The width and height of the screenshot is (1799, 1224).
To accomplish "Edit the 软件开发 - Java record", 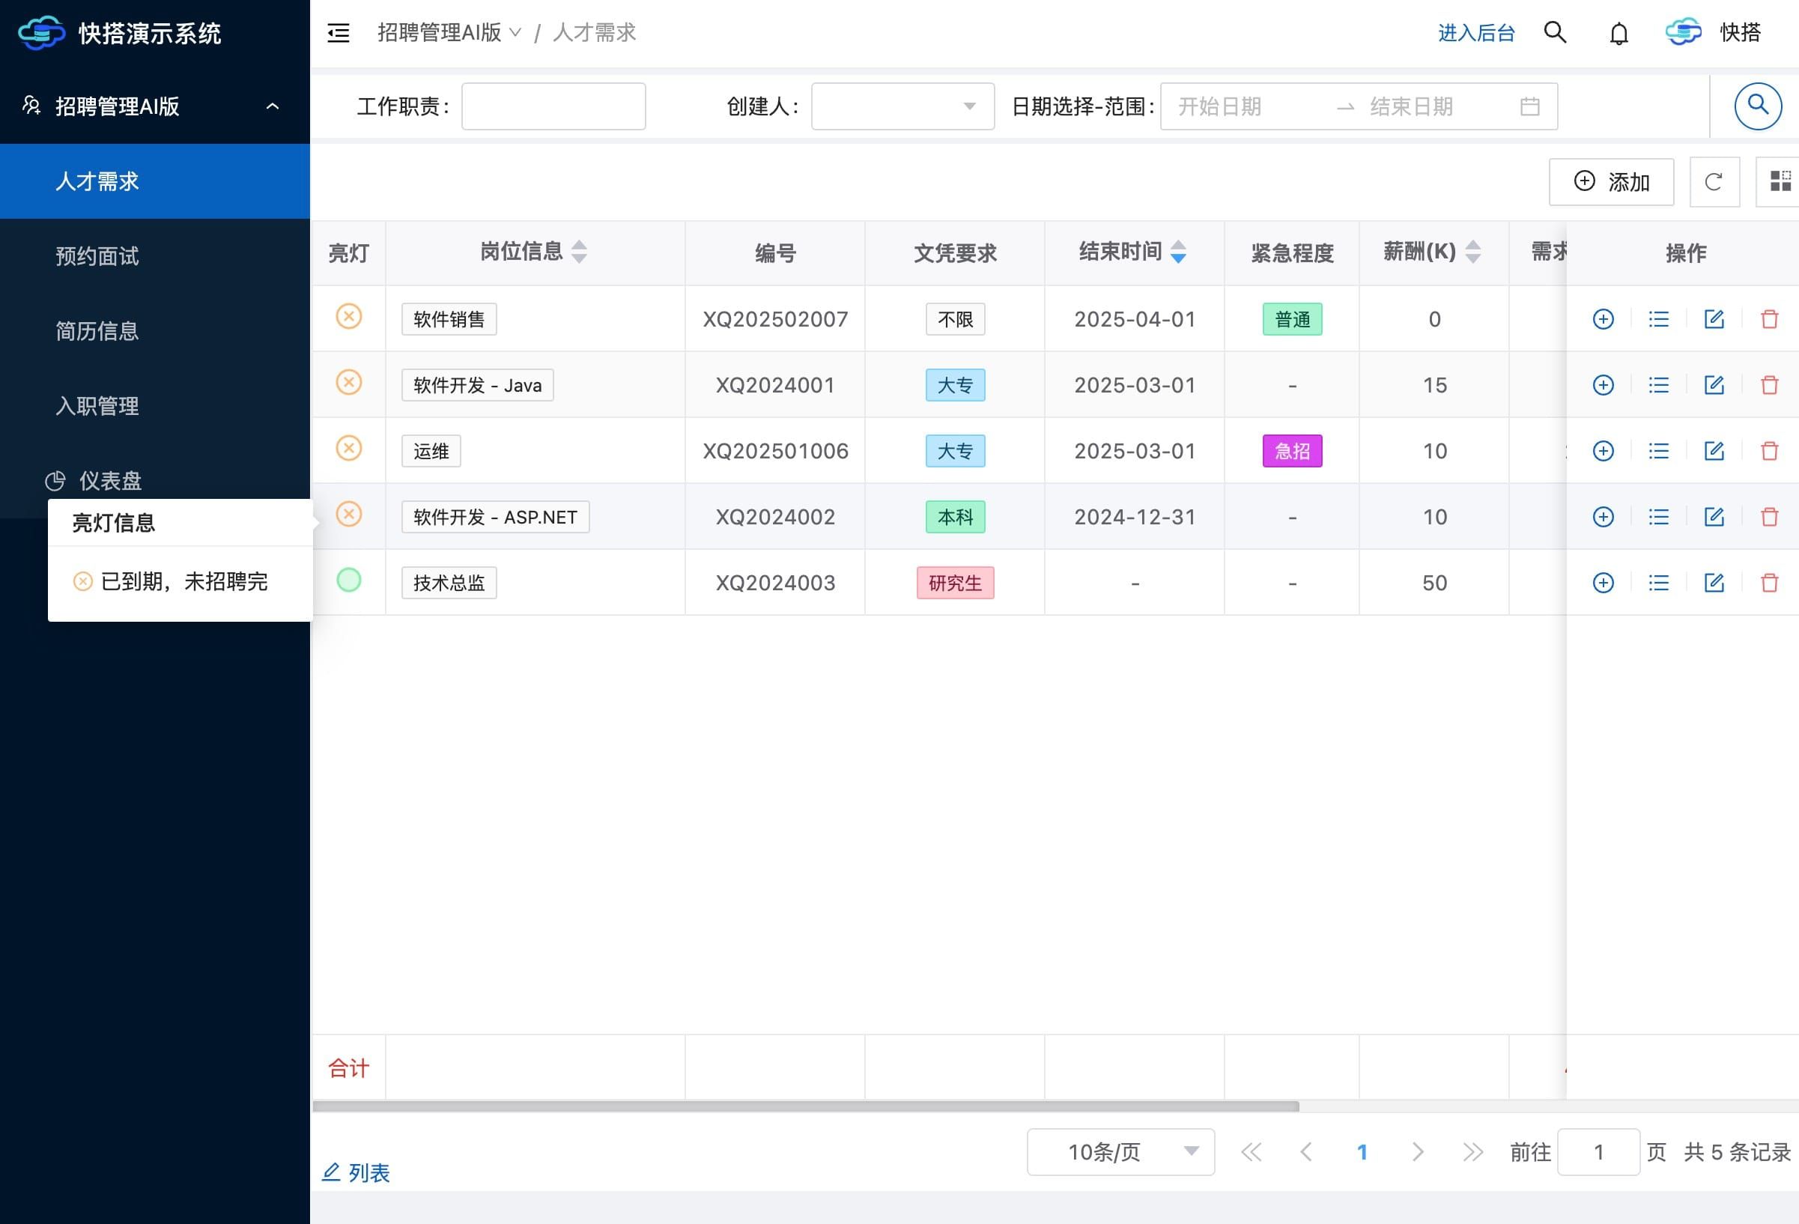I will click(x=1714, y=385).
